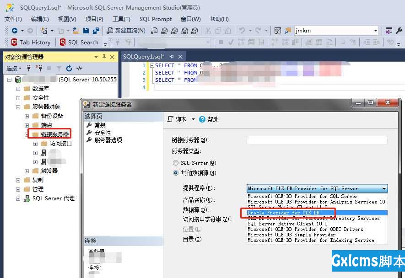This screenshot has width=405, height=278.
Task: Click the Save All icon in toolbar
Action: coord(96,31)
